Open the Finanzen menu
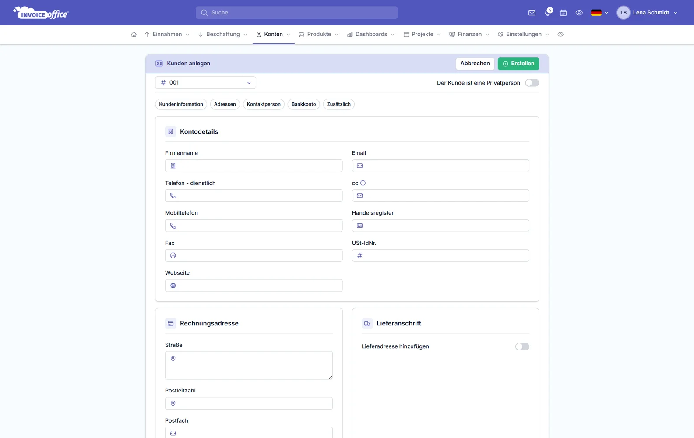The height and width of the screenshot is (438, 694). (469, 34)
